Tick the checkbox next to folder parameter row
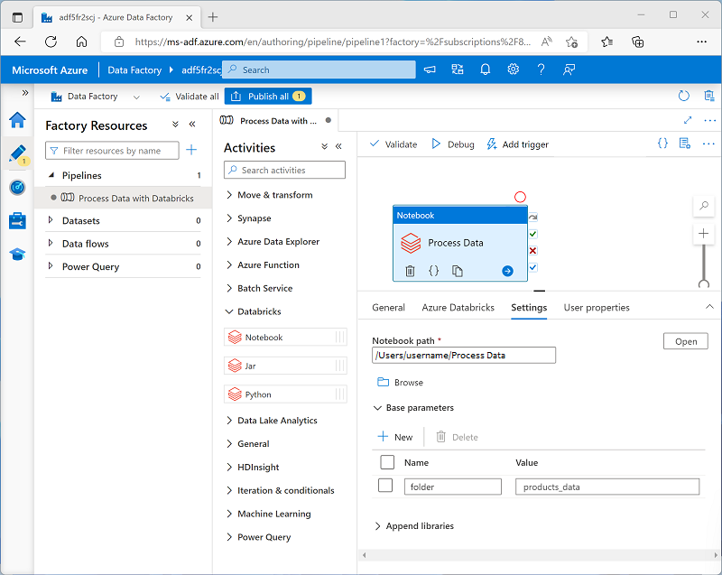The image size is (722, 575). [385, 486]
